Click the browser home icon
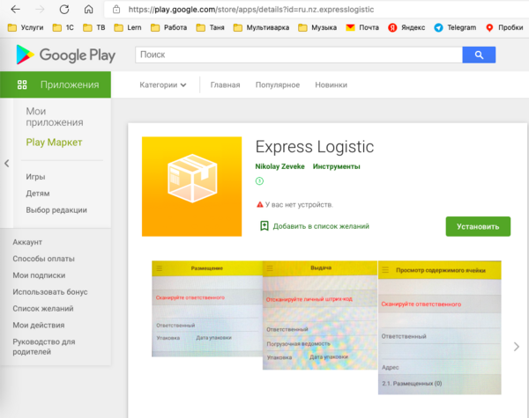529x418 pixels. tap(87, 10)
